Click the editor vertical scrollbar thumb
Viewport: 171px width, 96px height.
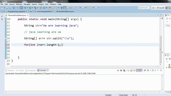coord(160,49)
